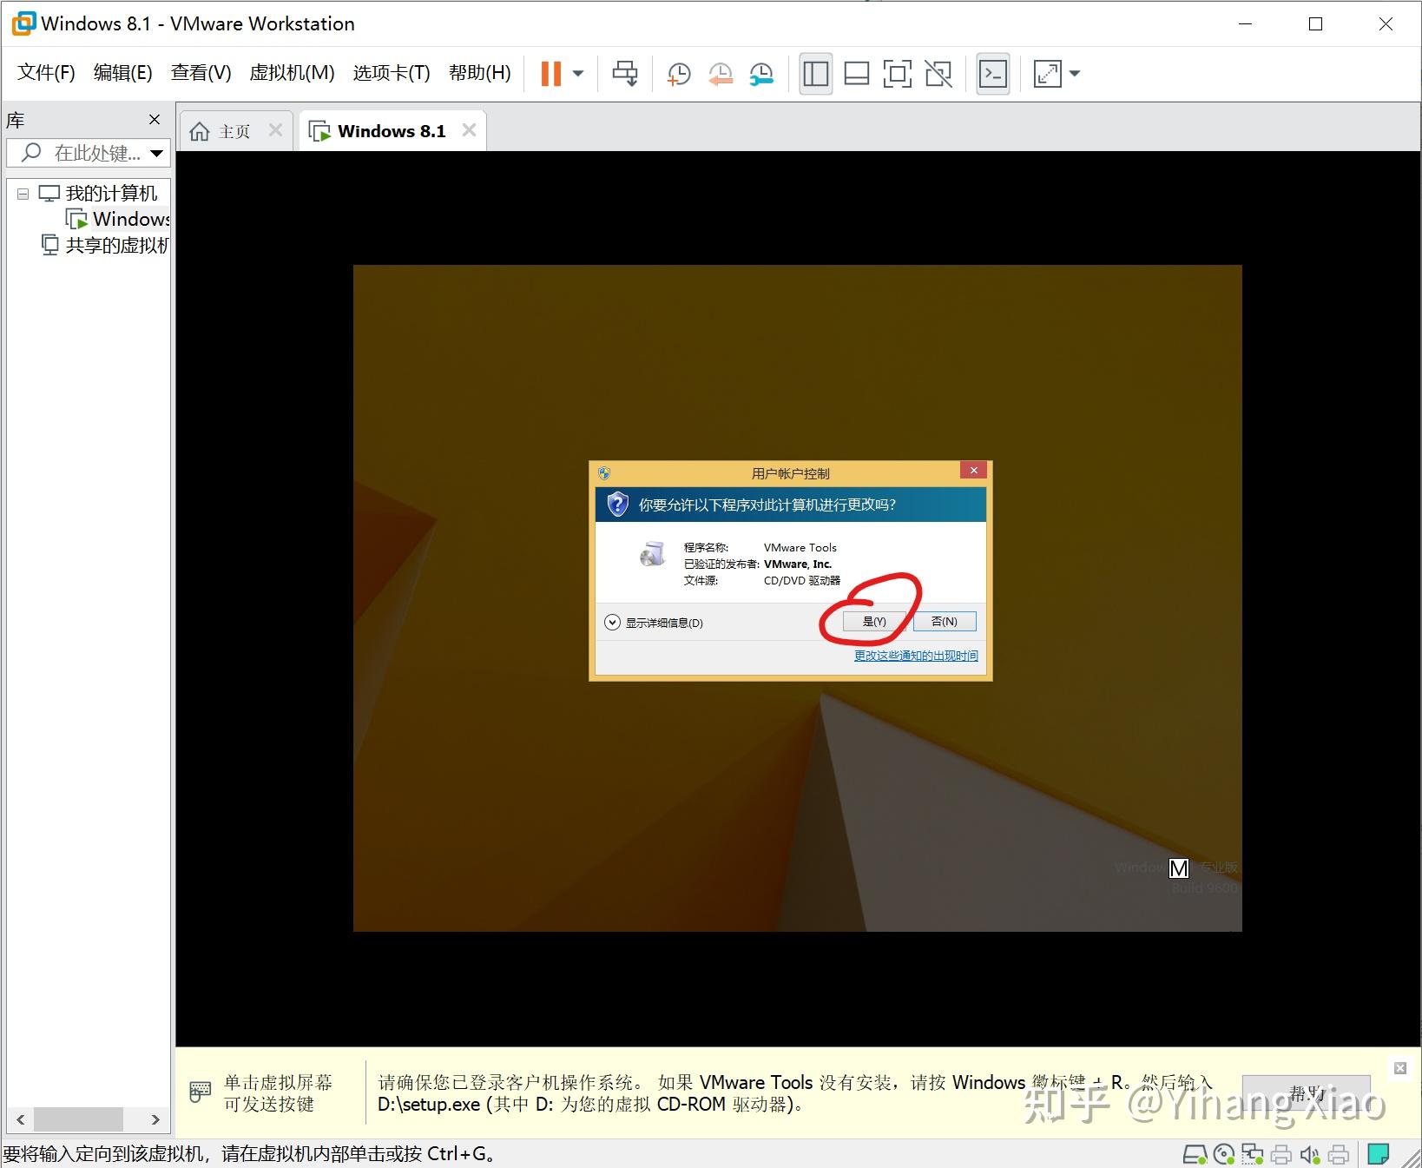This screenshot has height=1168, width=1422.
Task: Switch to the 主页 tab
Action: (x=233, y=129)
